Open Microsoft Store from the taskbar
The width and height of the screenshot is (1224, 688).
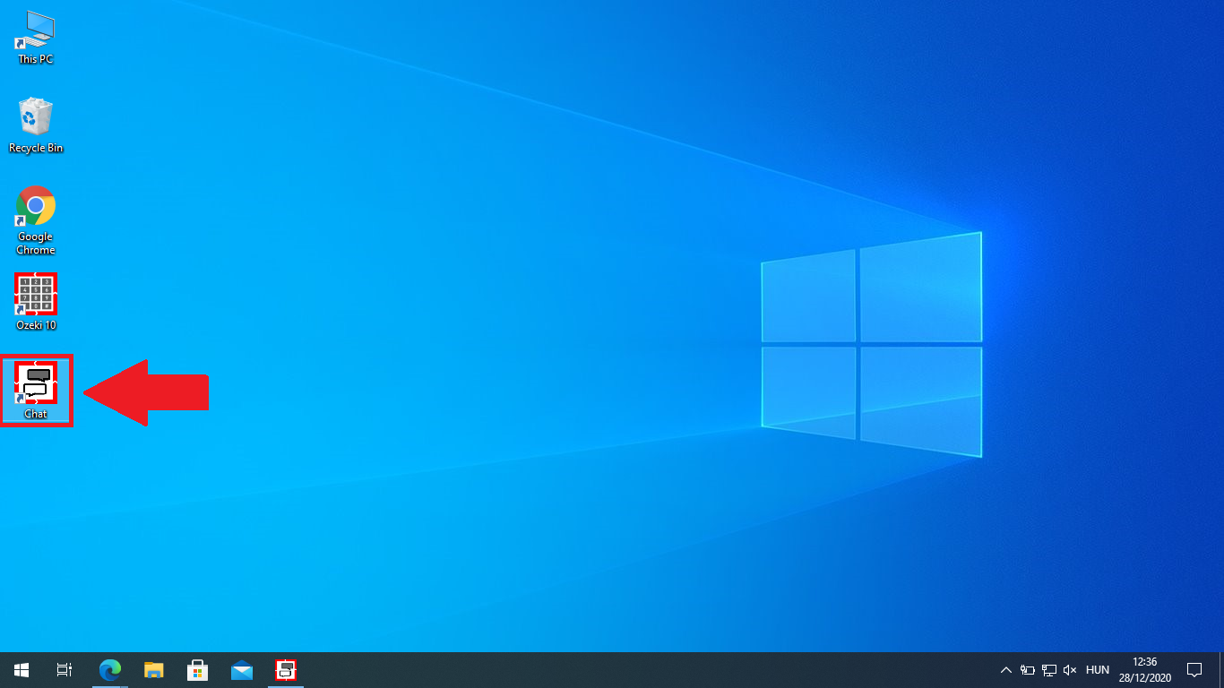click(x=198, y=669)
